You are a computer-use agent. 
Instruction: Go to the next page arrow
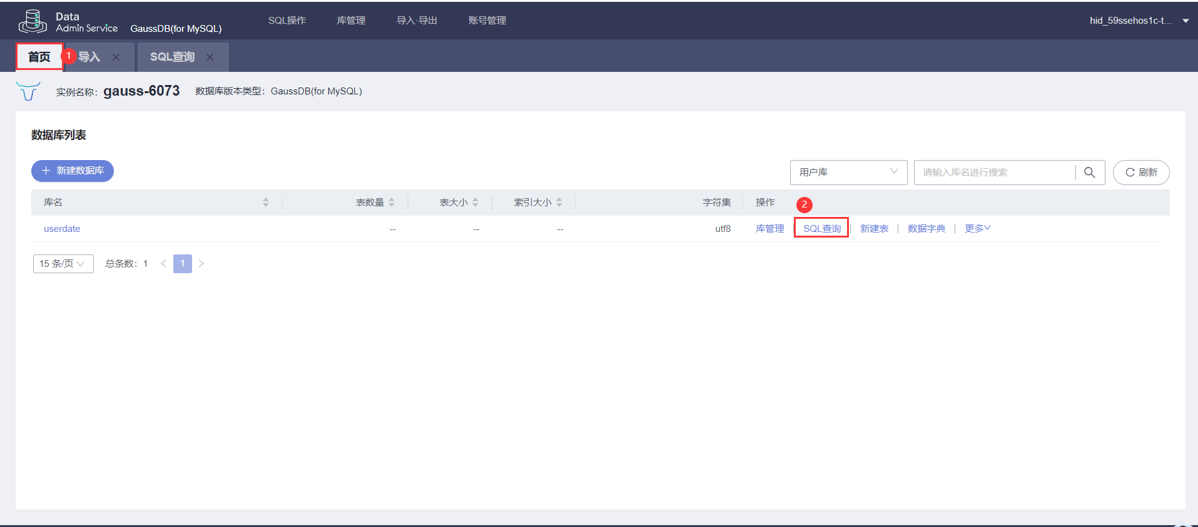point(201,264)
